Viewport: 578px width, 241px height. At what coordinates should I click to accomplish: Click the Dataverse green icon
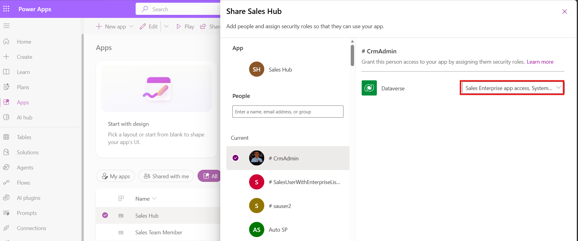[369, 88]
